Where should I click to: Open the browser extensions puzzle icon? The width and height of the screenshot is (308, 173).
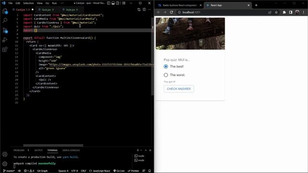coord(284,12)
